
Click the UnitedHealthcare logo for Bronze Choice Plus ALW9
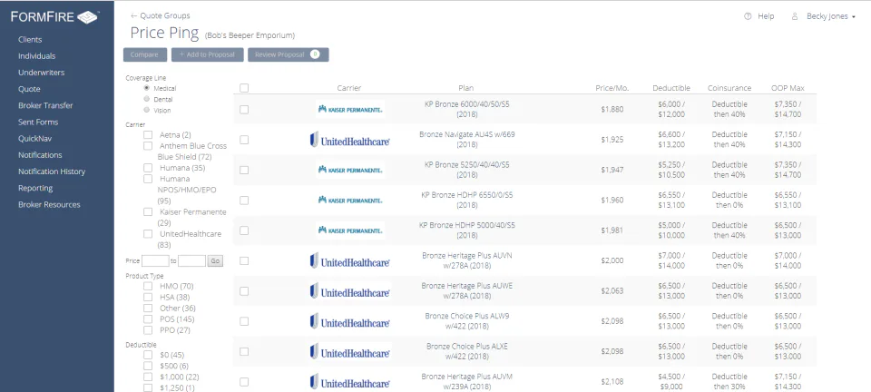(350, 321)
